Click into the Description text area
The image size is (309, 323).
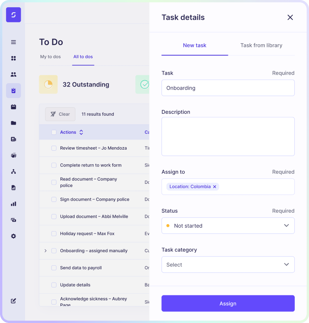tap(228, 137)
